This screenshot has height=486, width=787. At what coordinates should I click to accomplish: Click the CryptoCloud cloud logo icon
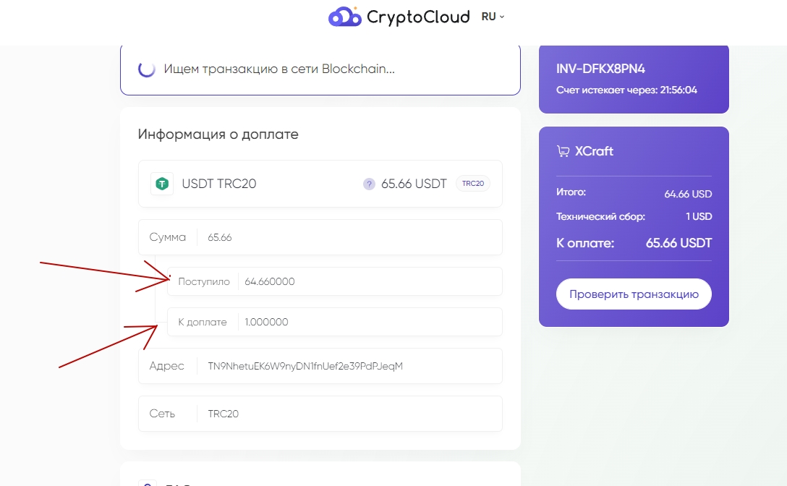tap(344, 17)
